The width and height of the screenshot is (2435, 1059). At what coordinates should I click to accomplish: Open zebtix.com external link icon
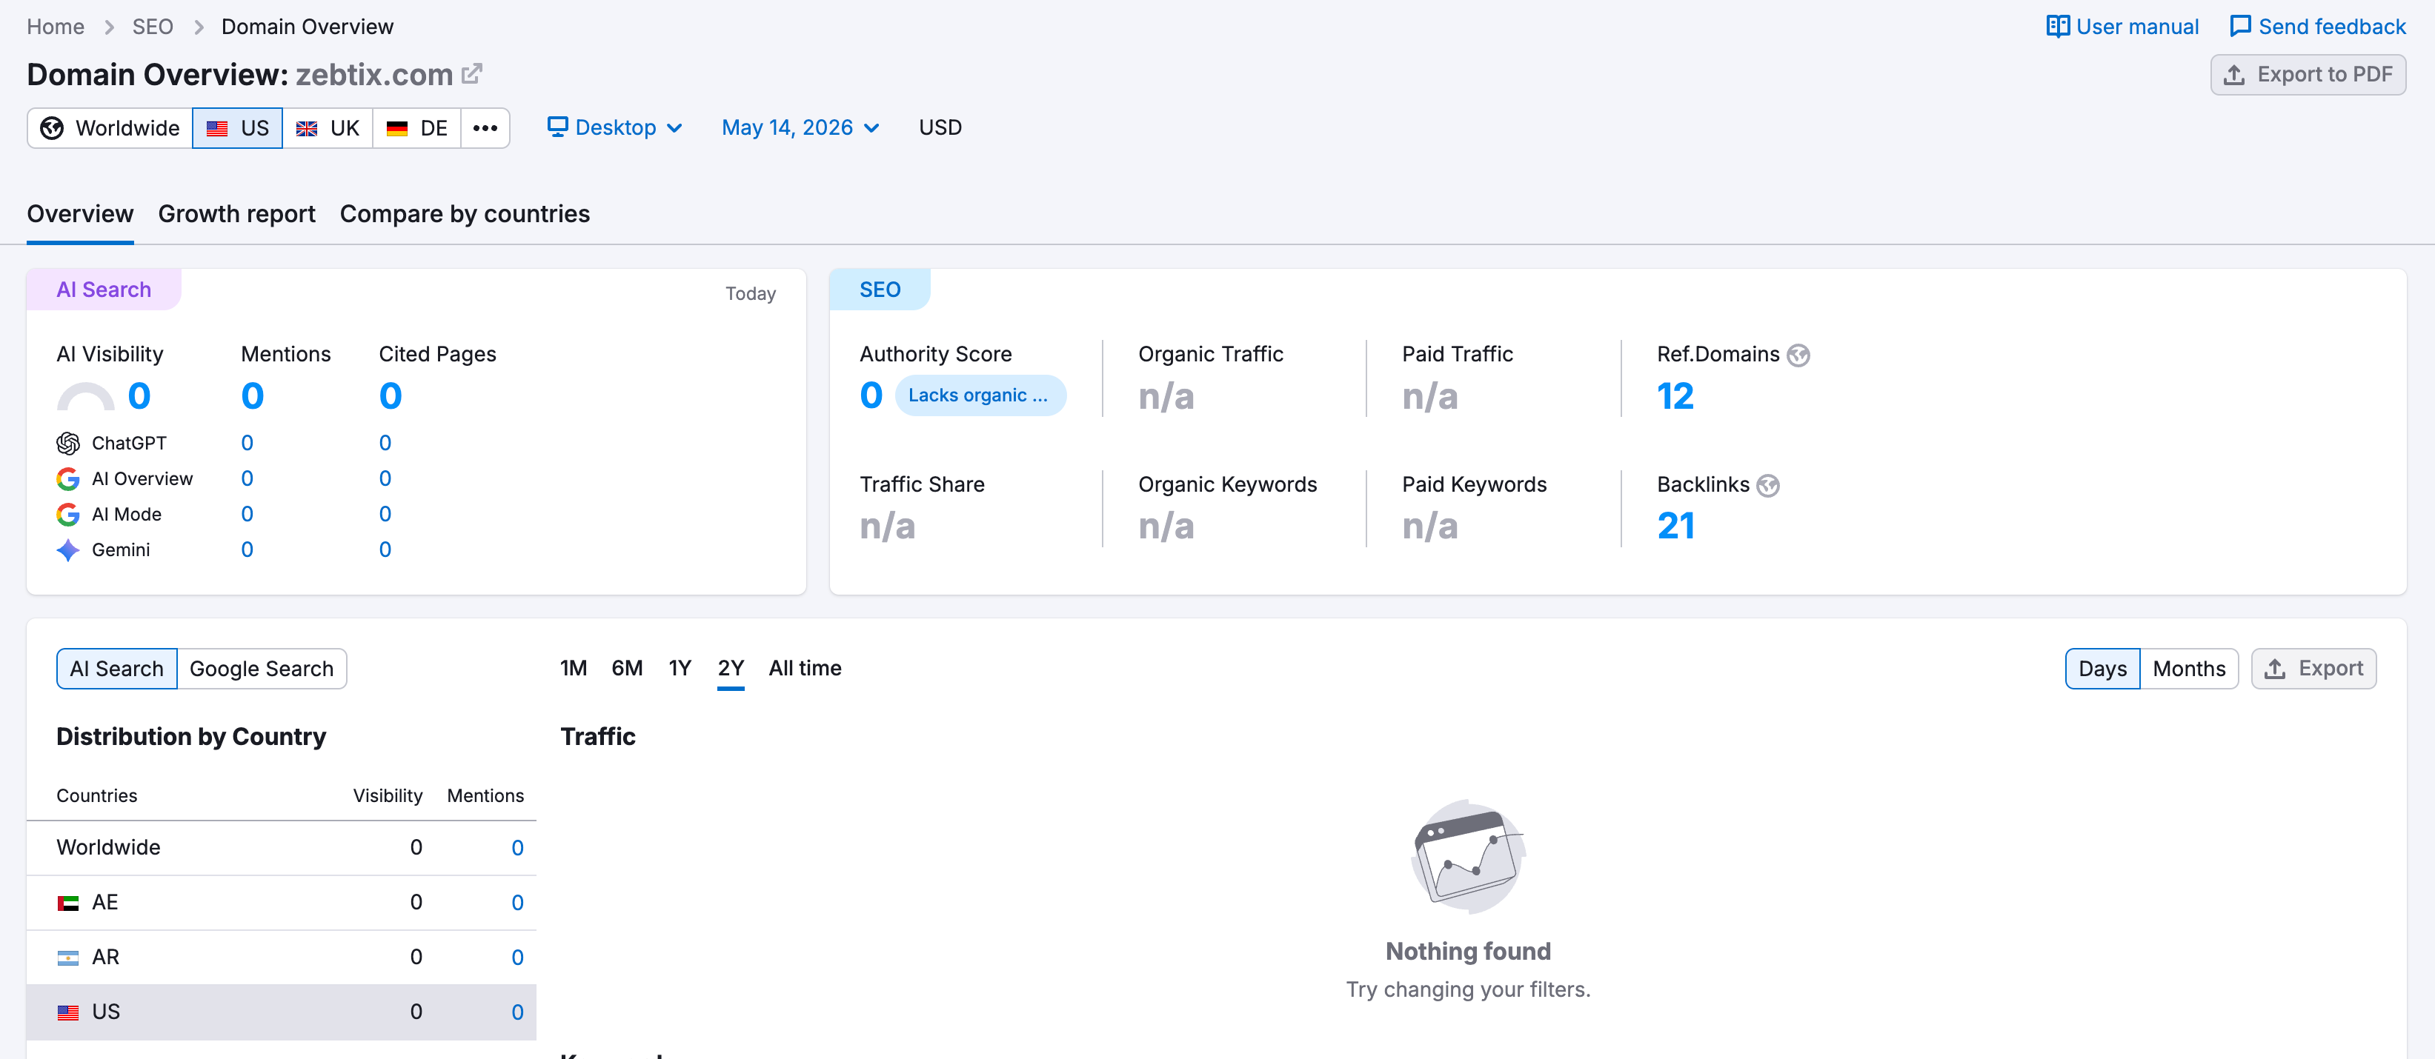pos(472,74)
